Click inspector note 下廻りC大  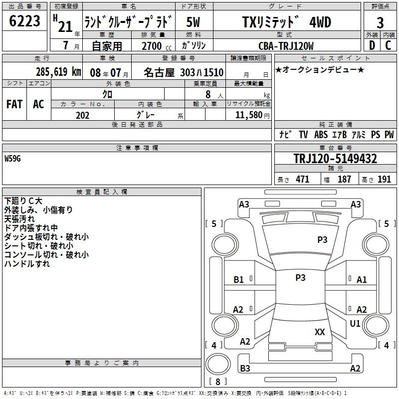tap(23, 201)
